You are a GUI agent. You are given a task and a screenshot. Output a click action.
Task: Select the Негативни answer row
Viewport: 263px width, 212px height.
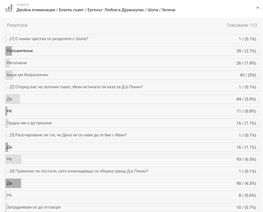click(132, 63)
